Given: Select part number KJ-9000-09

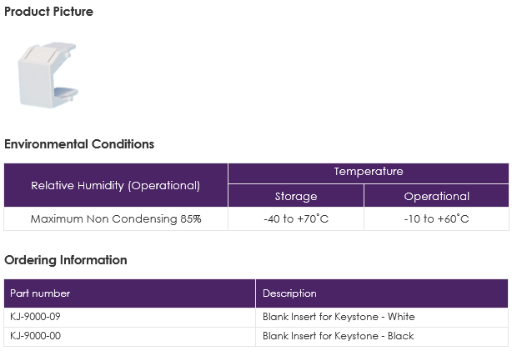Looking at the screenshot, I should point(35,317).
